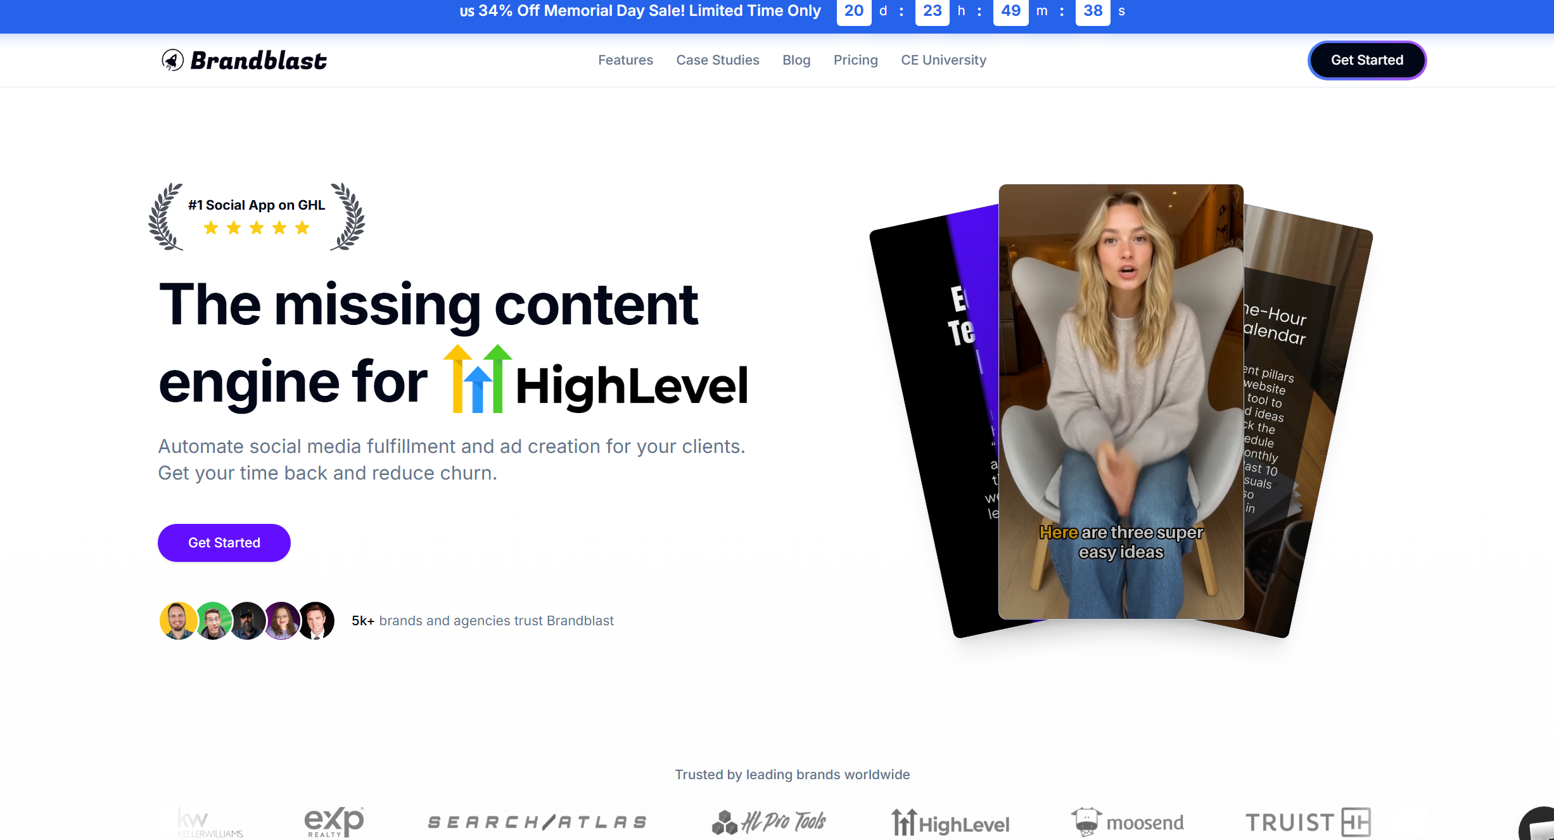Click the HL Pro Tools logo
Viewport: 1554px width, 840px height.
pyautogui.click(x=768, y=822)
